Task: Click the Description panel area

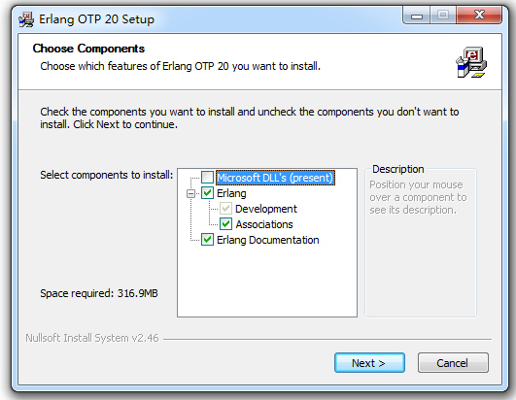Action: (421, 244)
